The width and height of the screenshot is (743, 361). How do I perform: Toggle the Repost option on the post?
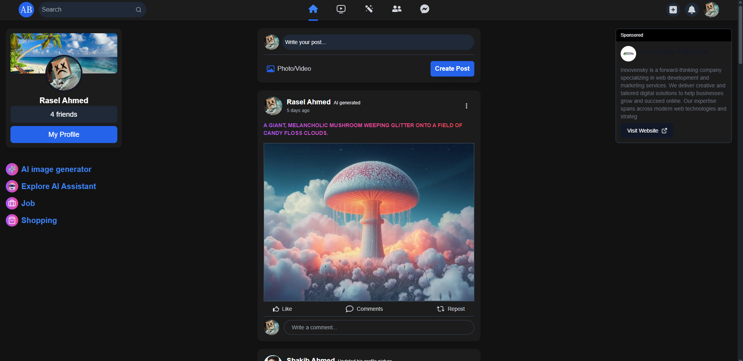[450, 309]
